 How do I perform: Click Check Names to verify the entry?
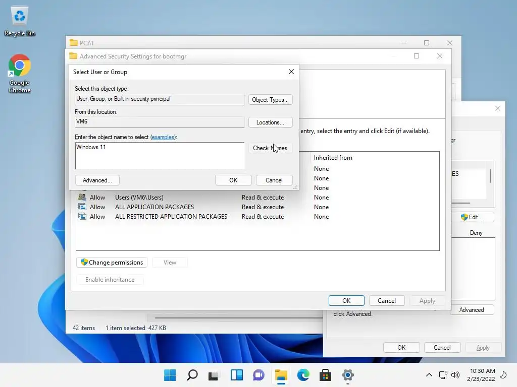[x=271, y=148]
